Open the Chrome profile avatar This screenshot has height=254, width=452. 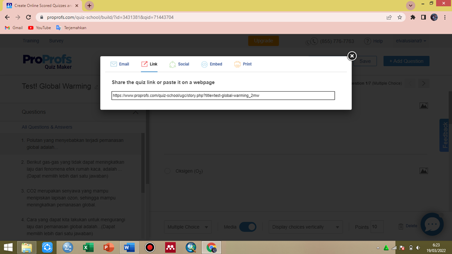click(434, 17)
